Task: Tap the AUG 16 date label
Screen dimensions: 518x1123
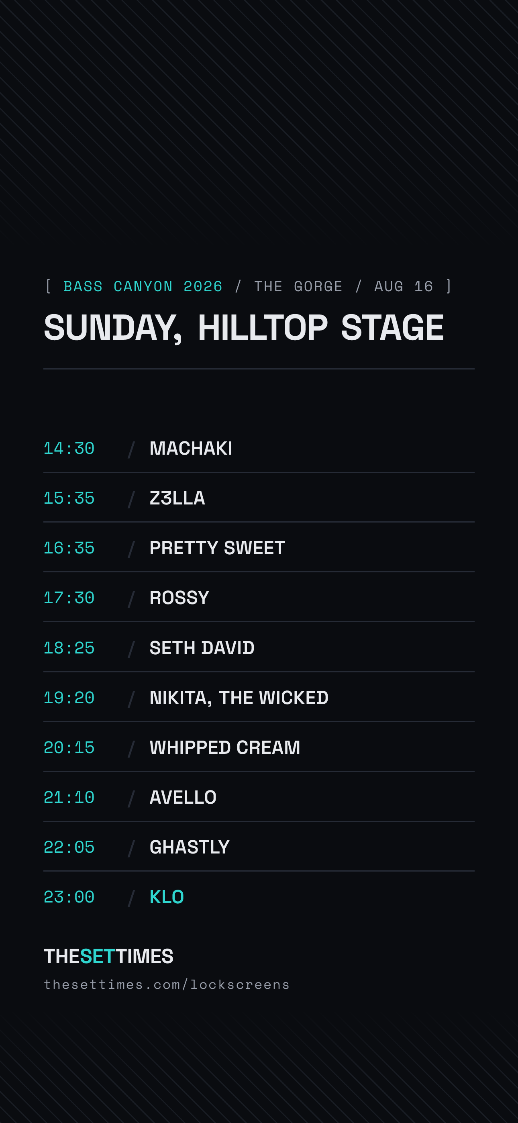Action: (x=404, y=286)
